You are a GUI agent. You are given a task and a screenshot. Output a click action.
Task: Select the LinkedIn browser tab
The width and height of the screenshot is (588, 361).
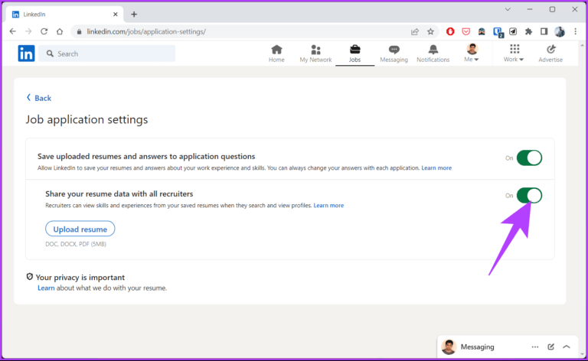pyautogui.click(x=64, y=15)
